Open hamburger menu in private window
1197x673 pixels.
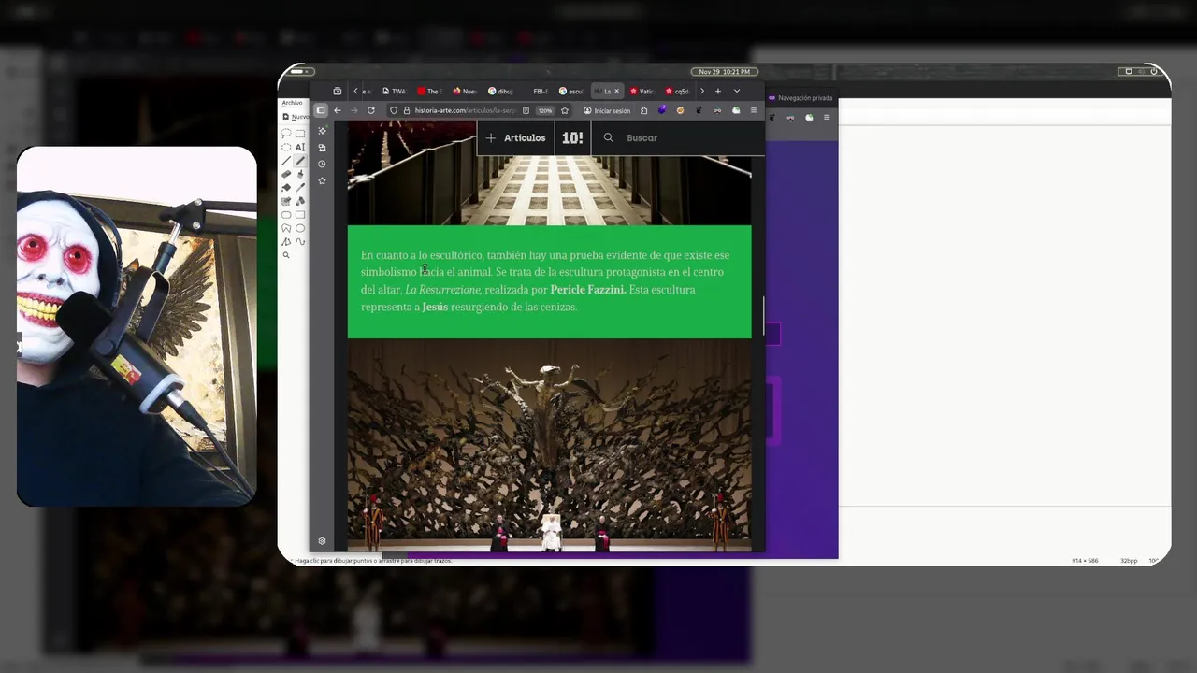[x=827, y=117]
